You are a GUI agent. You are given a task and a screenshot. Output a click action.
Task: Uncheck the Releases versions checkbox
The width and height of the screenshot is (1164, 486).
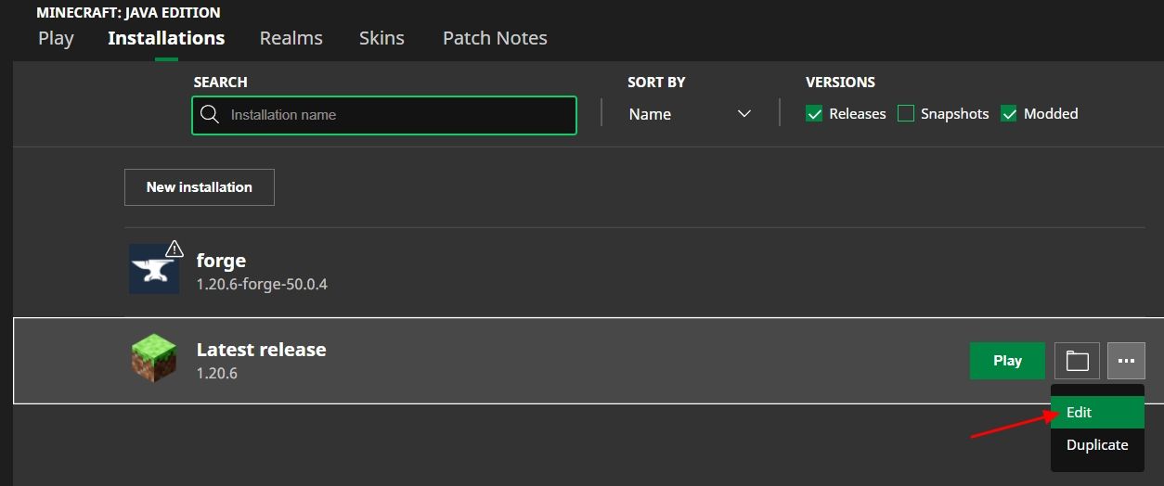point(814,114)
